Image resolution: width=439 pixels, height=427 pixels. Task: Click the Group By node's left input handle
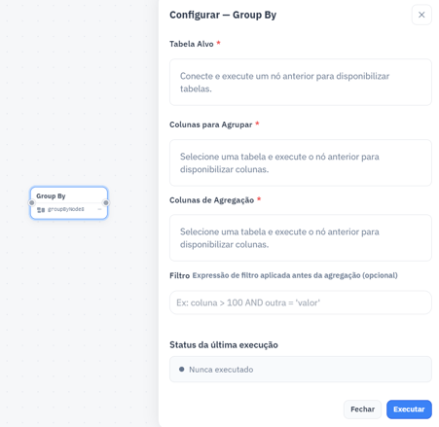(31, 203)
